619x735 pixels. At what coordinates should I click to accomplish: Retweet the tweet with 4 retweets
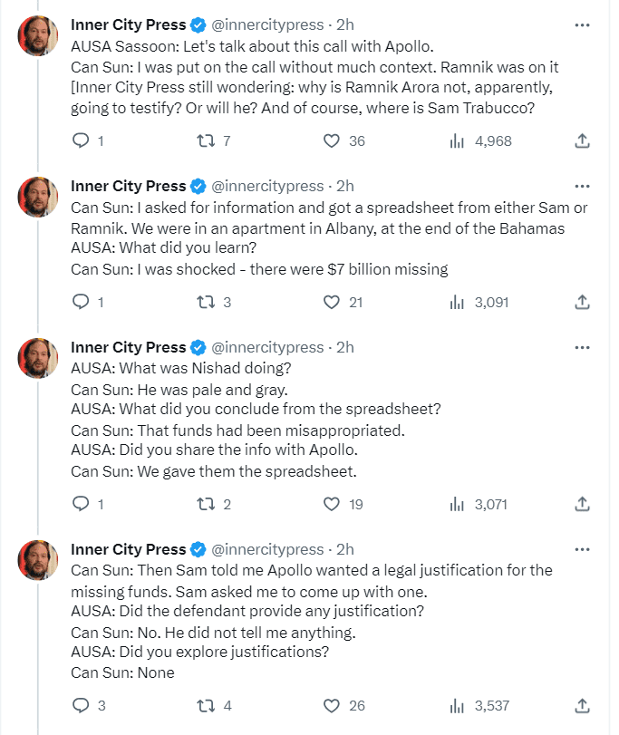click(205, 704)
